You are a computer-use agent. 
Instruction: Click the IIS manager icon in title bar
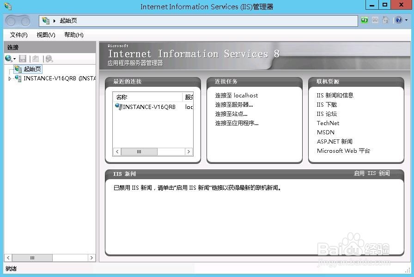[x=8, y=6]
